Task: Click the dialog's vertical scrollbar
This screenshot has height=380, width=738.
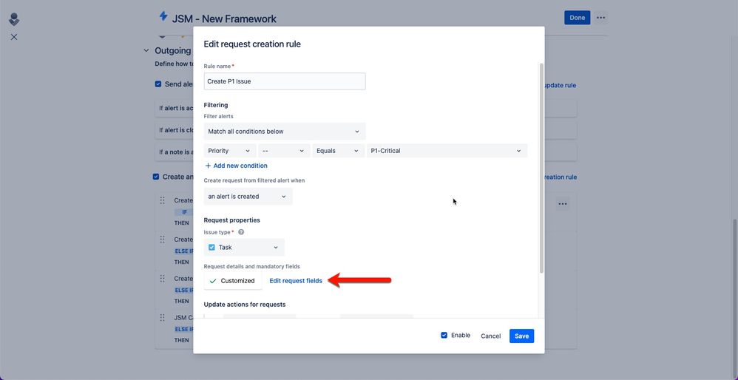Action: (541, 168)
